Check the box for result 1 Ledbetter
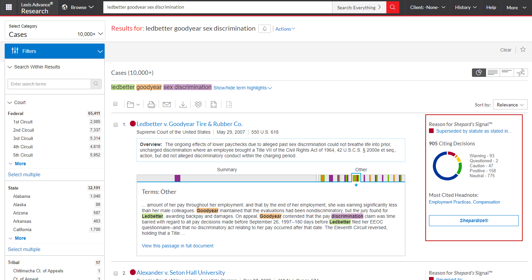This screenshot has height=280, width=532. click(116, 125)
